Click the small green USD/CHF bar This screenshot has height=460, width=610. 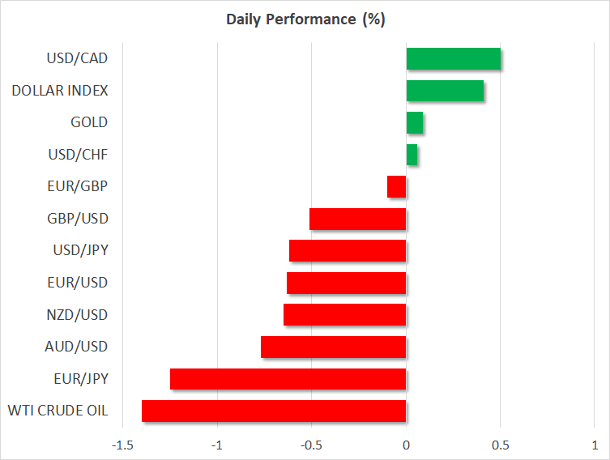click(412, 155)
